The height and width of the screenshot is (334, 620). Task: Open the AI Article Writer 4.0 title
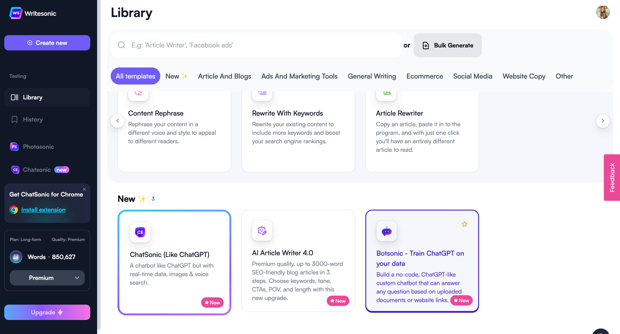pos(282,253)
